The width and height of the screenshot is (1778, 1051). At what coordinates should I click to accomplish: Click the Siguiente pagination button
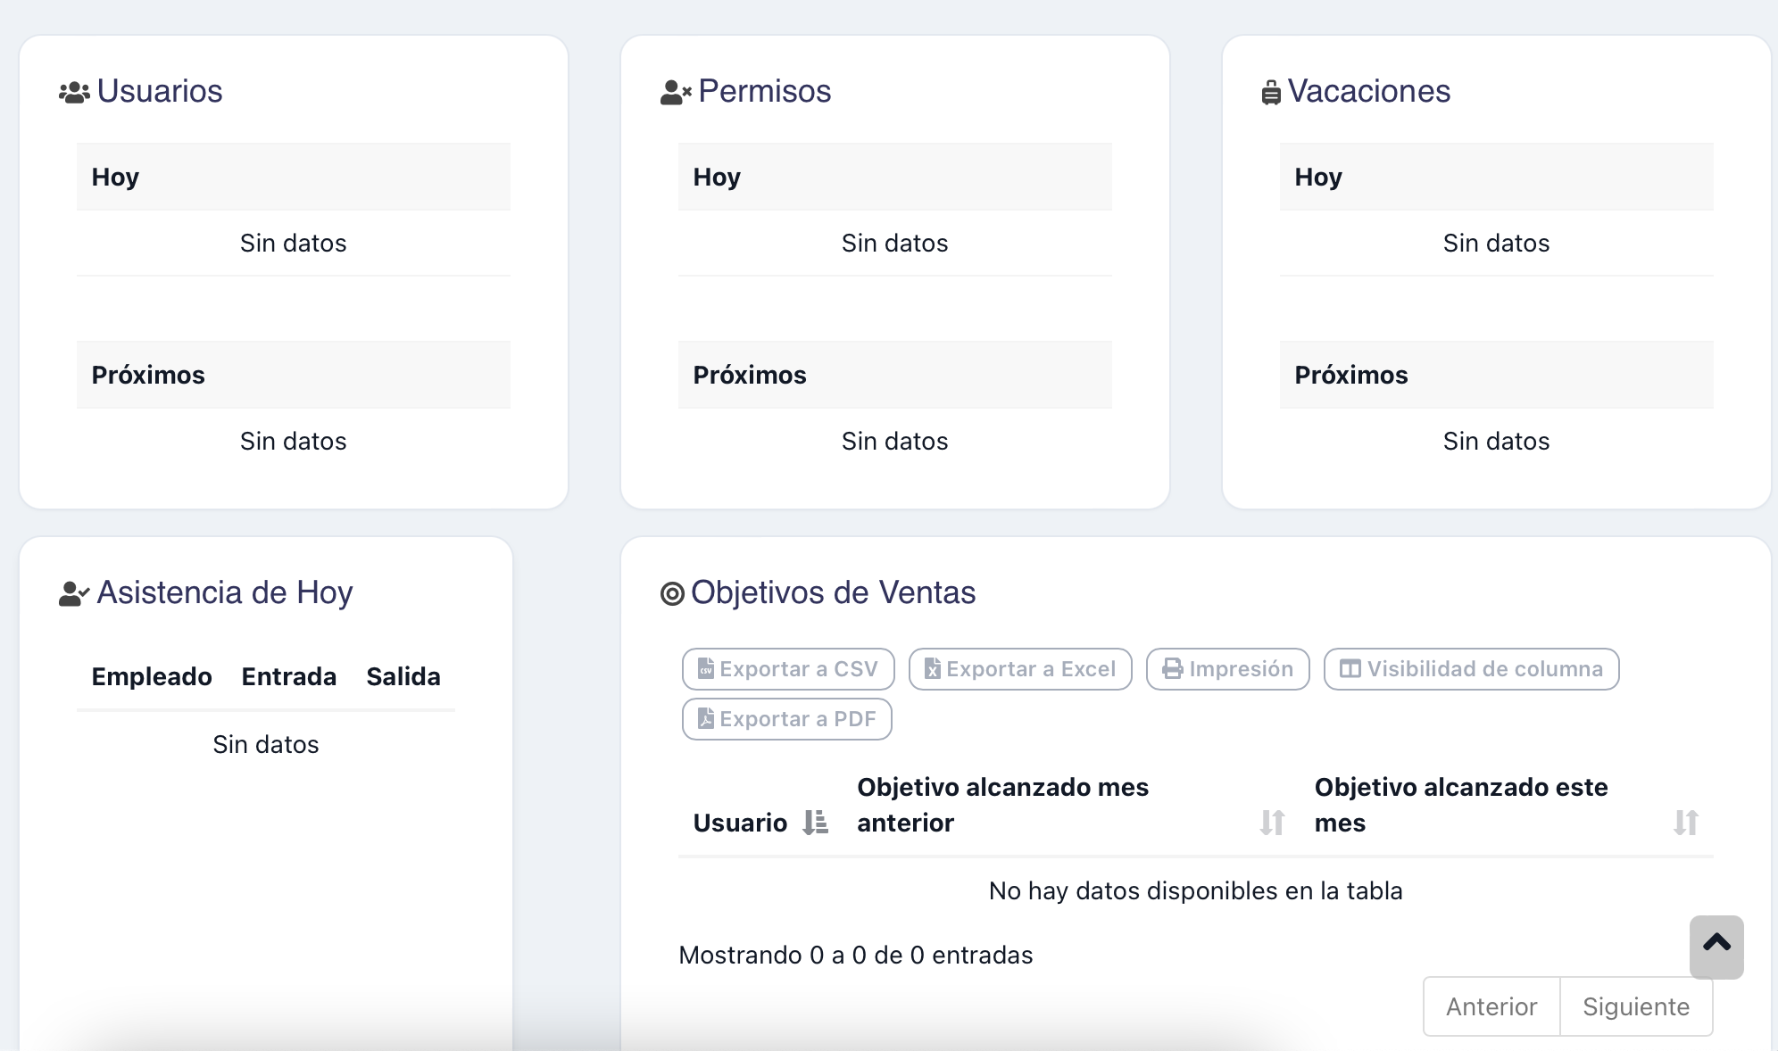point(1636,1006)
